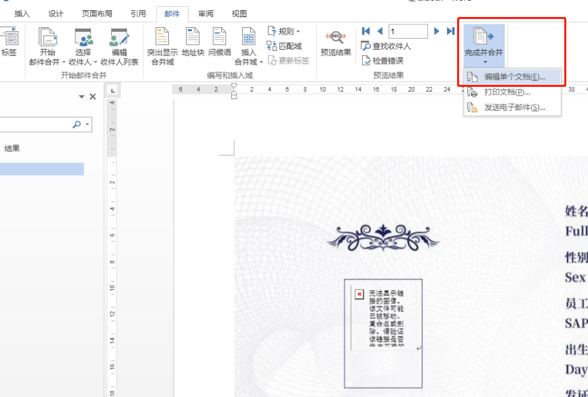Select the highlighted navigation result item
Screen dimensions: 588x397
41,169
